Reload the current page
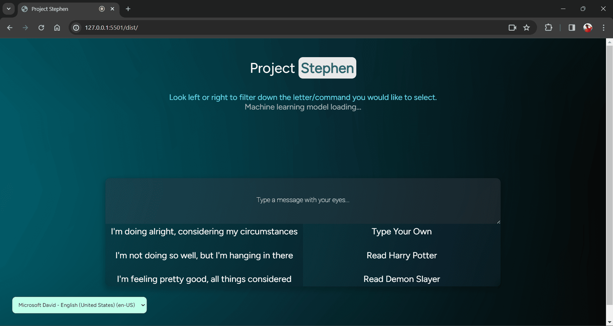Screen dimensions: 613x326 [x=41, y=27]
